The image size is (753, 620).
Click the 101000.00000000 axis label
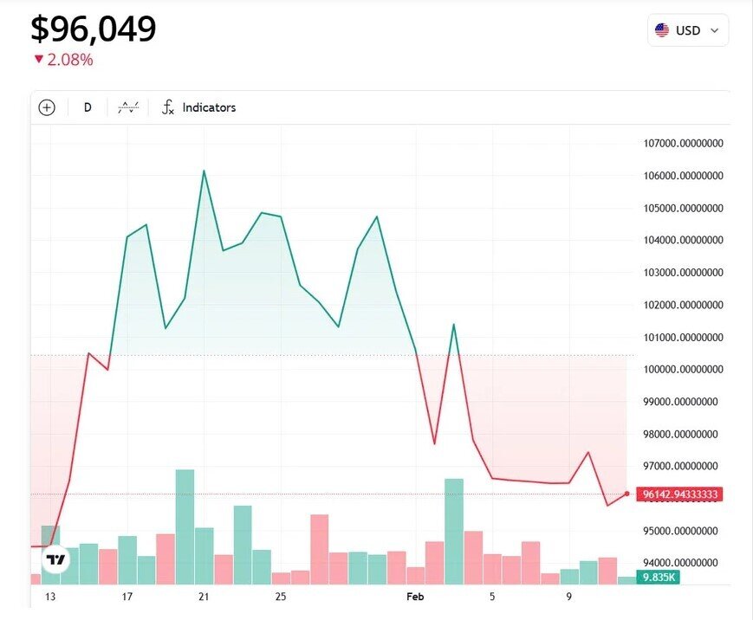(683, 338)
